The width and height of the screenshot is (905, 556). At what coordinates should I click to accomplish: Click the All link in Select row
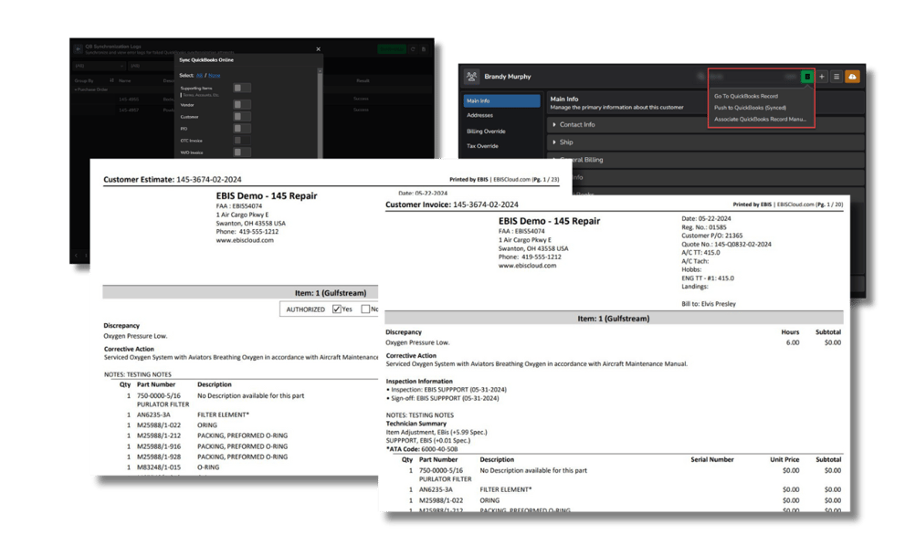[x=199, y=76]
